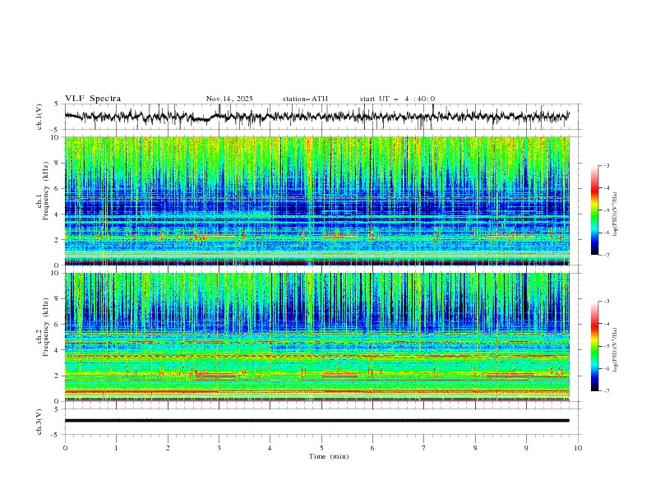Click the ch.3 flat black waveform trace

tap(316, 421)
